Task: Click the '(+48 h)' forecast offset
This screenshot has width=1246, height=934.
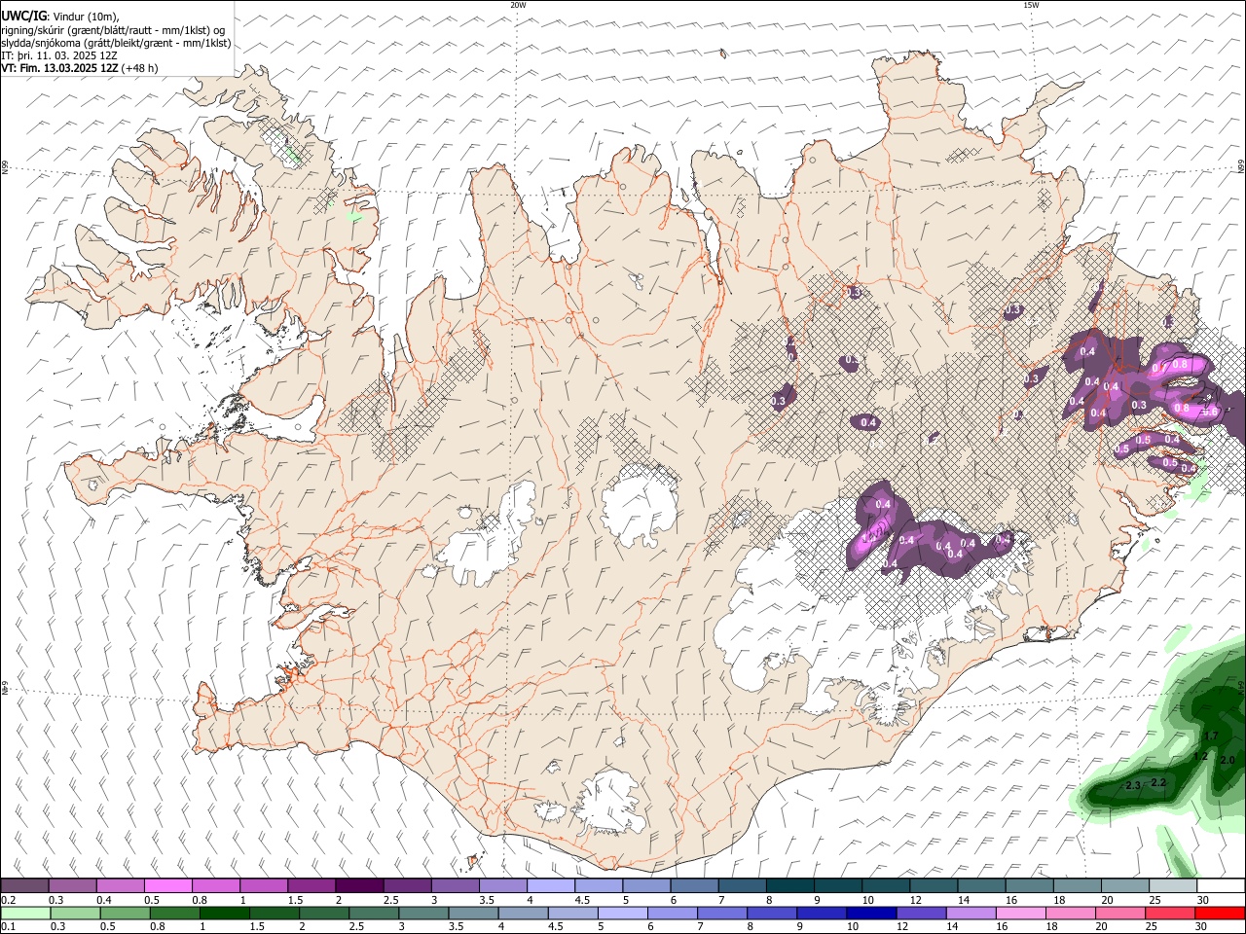Action: click(139, 68)
